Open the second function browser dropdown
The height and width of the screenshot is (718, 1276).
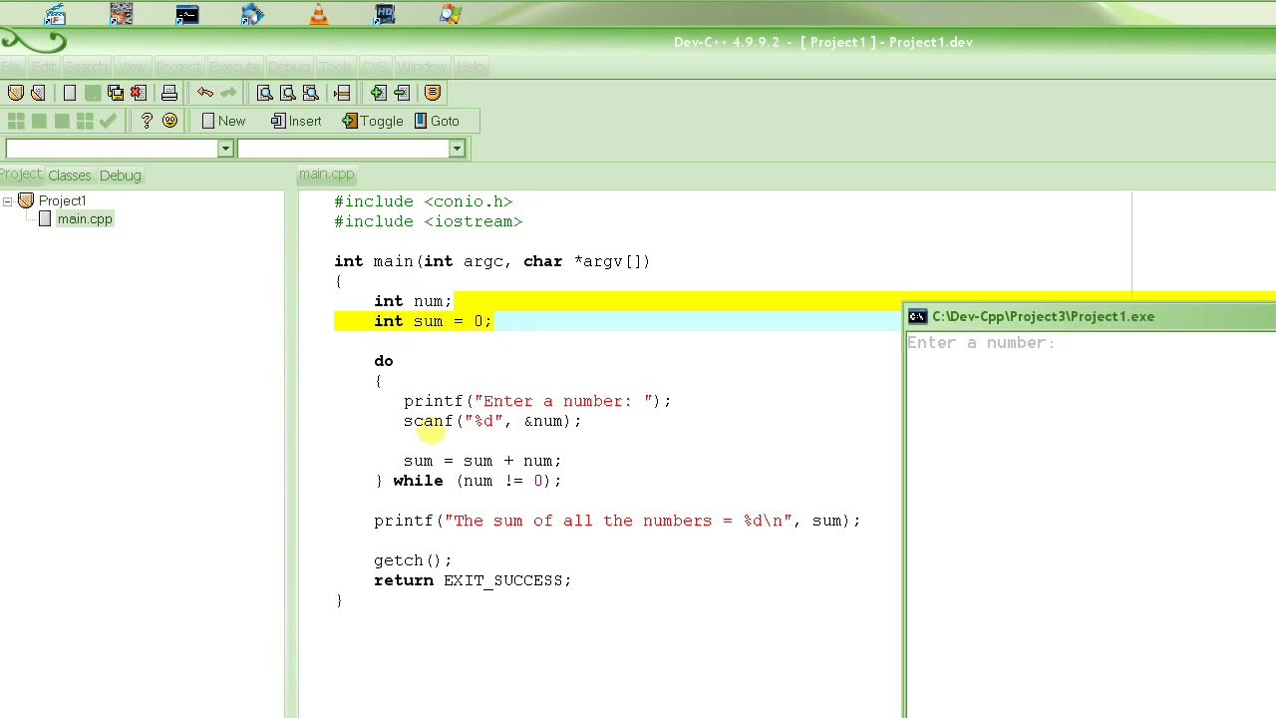457,149
